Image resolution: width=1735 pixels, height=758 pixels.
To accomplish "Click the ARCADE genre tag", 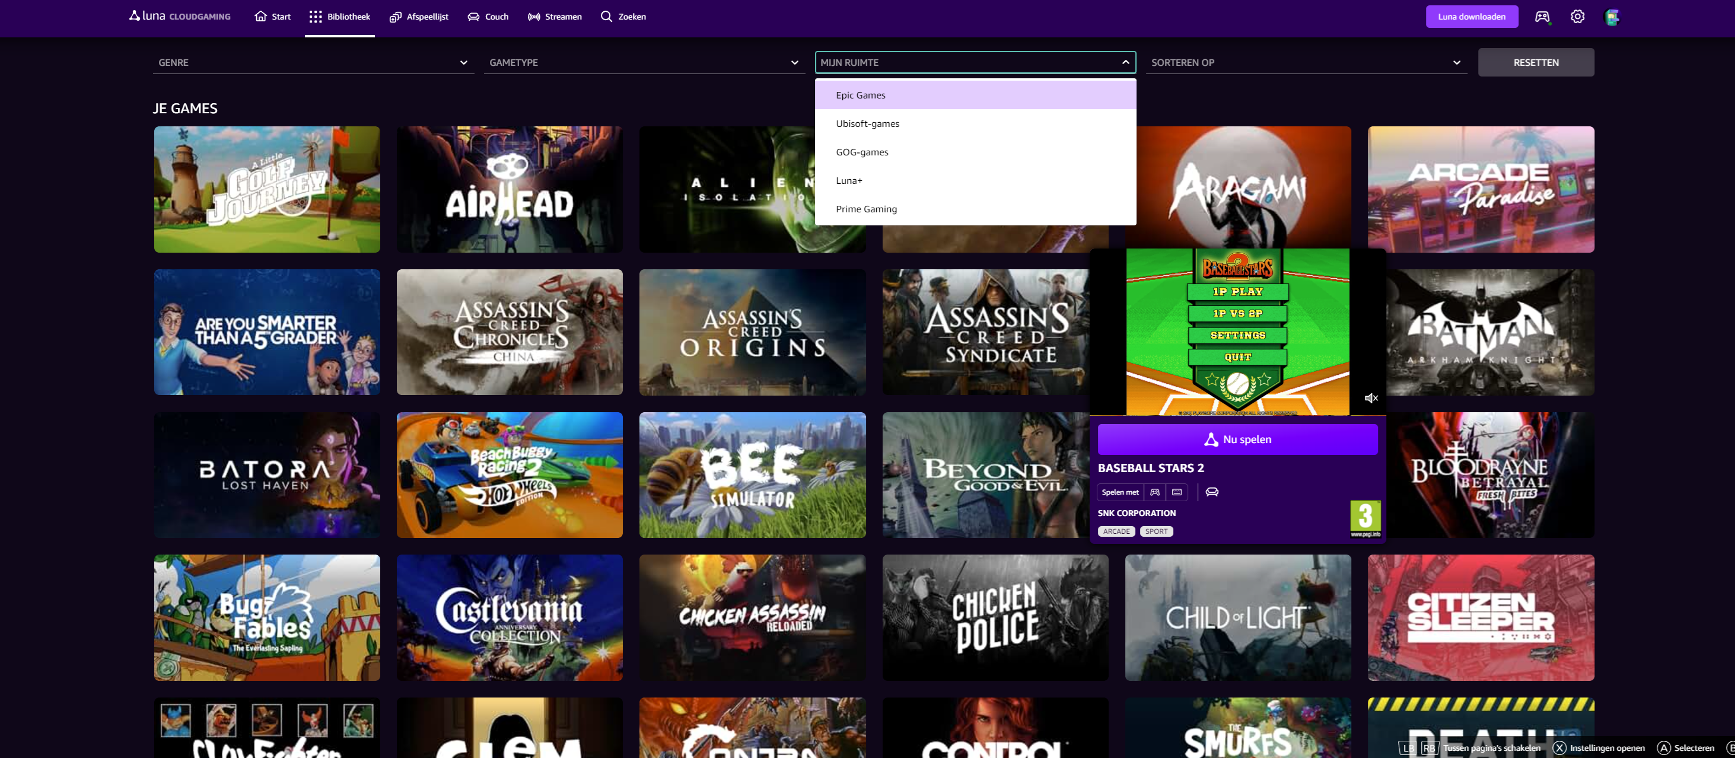I will (1116, 531).
